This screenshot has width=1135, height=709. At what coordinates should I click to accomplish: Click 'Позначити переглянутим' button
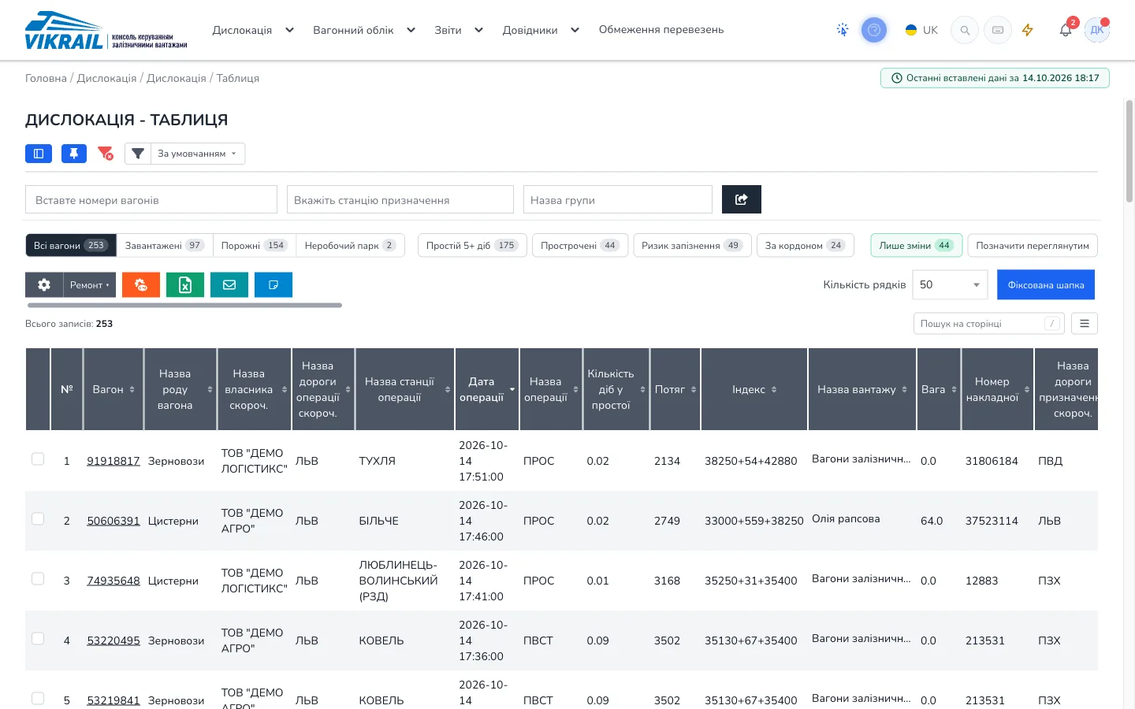point(1033,245)
